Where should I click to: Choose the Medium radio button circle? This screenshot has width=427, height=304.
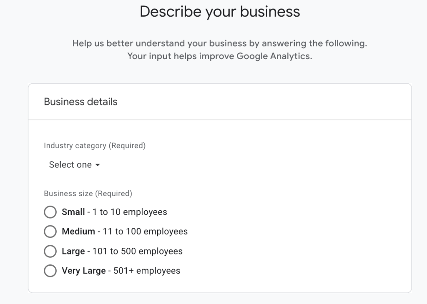[x=50, y=232]
